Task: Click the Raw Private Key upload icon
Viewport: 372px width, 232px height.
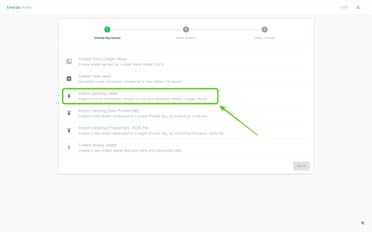Action: [x=69, y=113]
